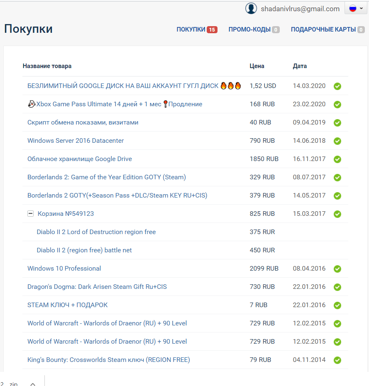Click the user avatar icon beside the email
Image resolution: width=369 pixels, height=386 pixels.
point(251,8)
